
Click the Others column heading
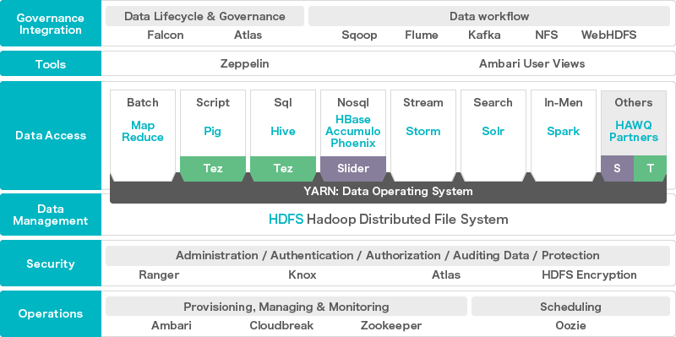click(634, 102)
